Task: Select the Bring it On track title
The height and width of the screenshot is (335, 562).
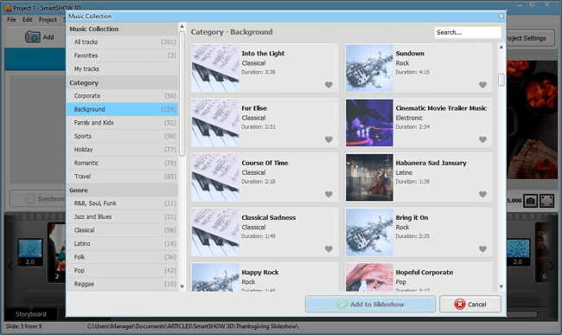Action: pos(412,217)
